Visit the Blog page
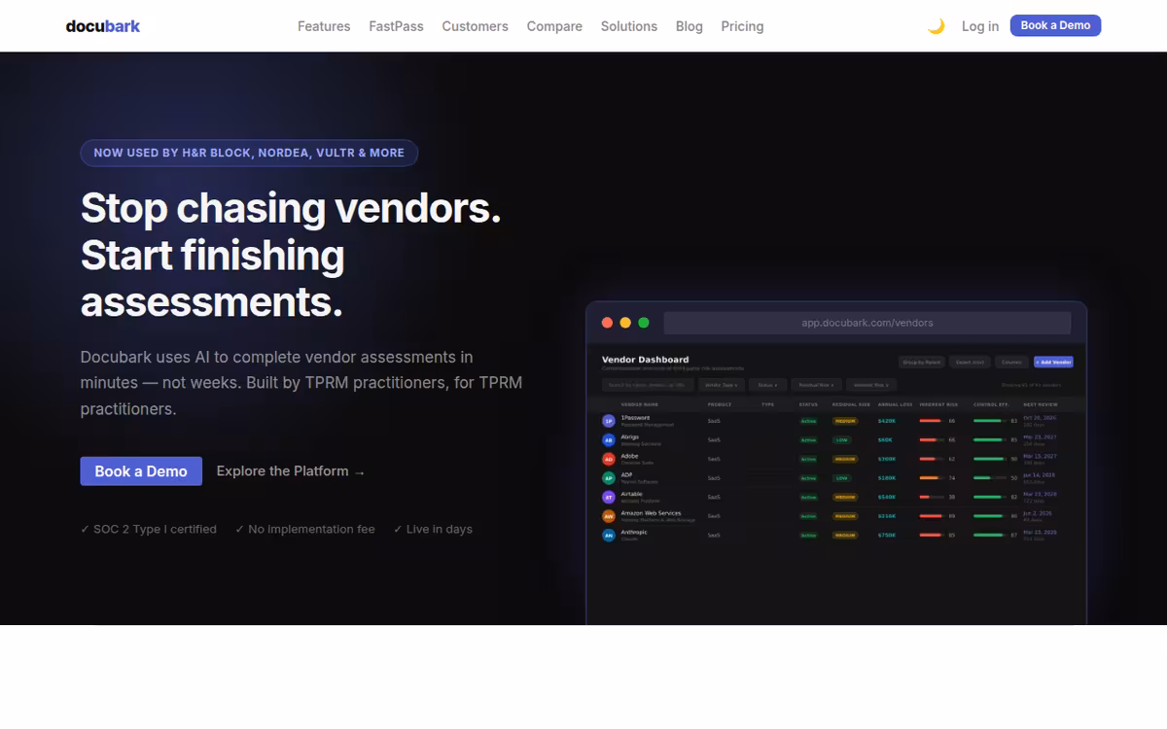 690,26
